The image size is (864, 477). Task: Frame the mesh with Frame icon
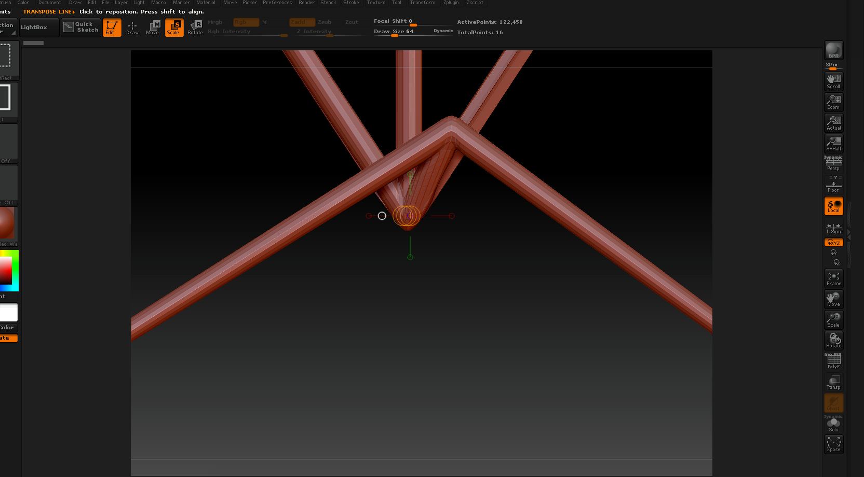point(833,278)
